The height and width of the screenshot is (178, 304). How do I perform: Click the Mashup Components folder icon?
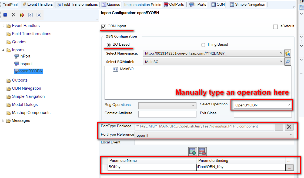[9, 113]
